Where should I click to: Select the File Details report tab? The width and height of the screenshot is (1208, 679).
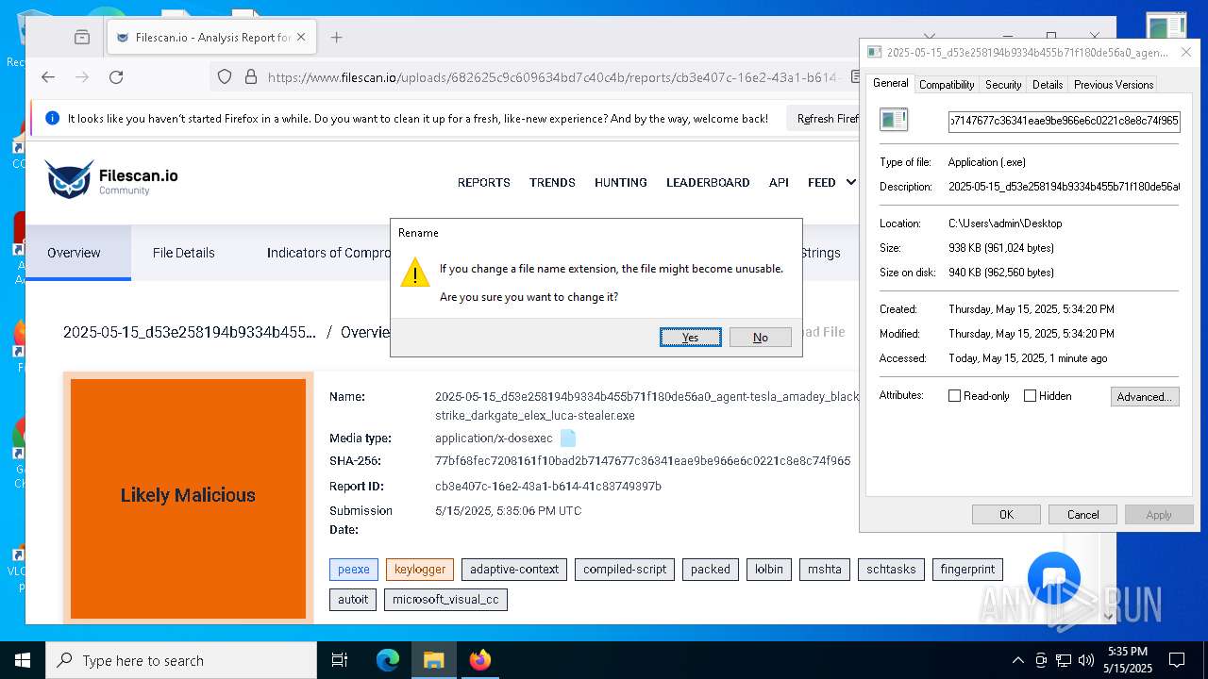(184, 253)
